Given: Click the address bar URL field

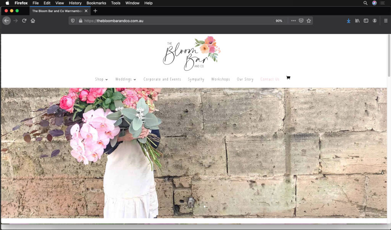Looking at the screenshot, I should pyautogui.click(x=176, y=21).
